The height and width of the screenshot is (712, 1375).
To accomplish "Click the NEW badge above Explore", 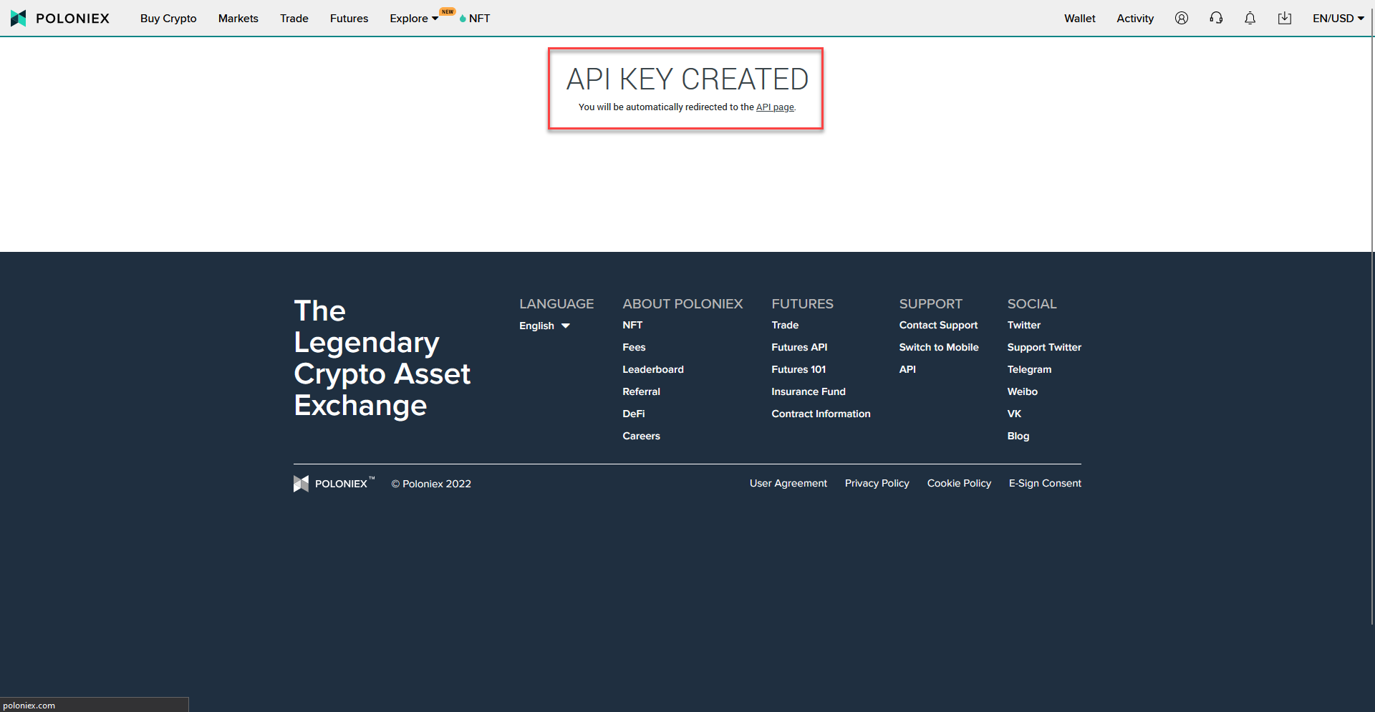I will (448, 11).
